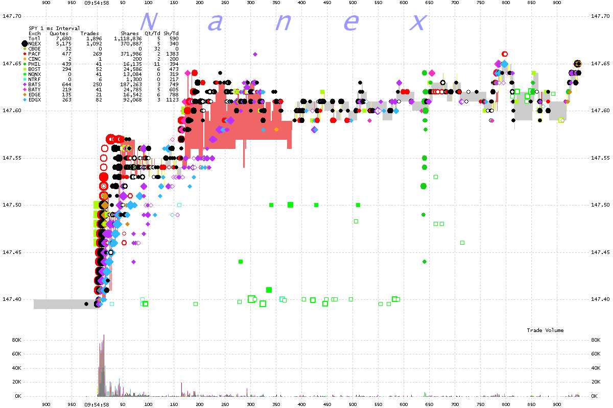Select 80K on the right volume axis
613x408 pixels.
tap(596, 340)
